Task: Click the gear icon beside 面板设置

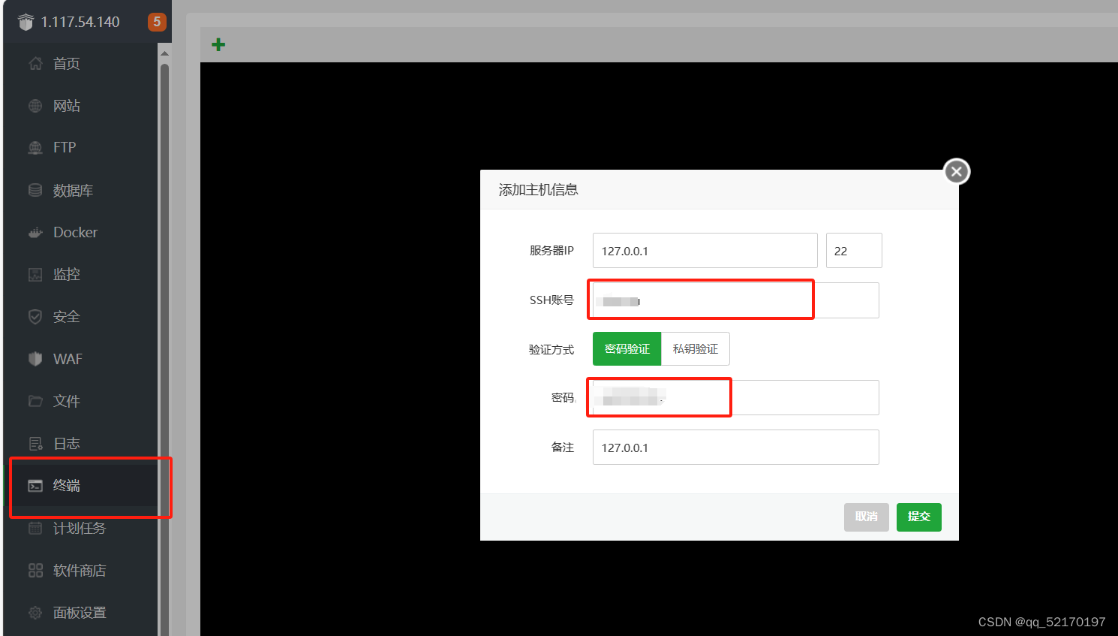Action: tap(35, 613)
